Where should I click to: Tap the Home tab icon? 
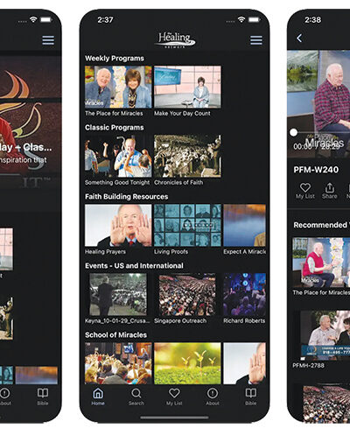(98, 393)
